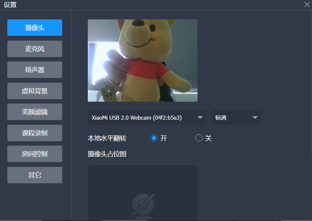Select the 美颜滤镜 tab
The width and height of the screenshot is (312, 221).
pos(35,112)
